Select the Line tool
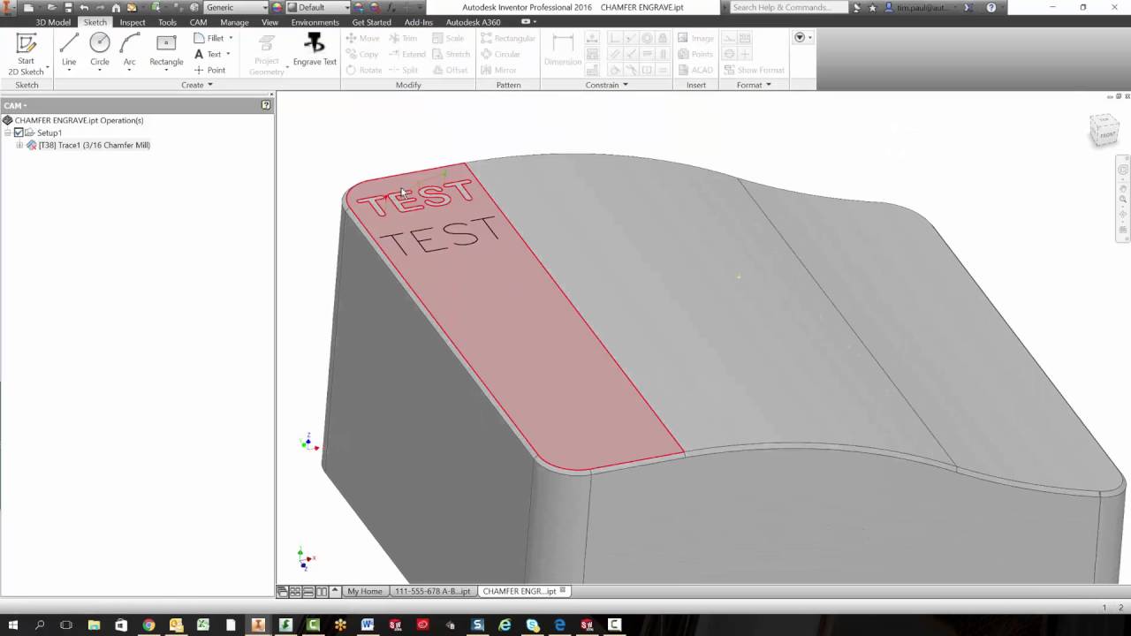Image resolution: width=1131 pixels, height=636 pixels. tap(69, 50)
